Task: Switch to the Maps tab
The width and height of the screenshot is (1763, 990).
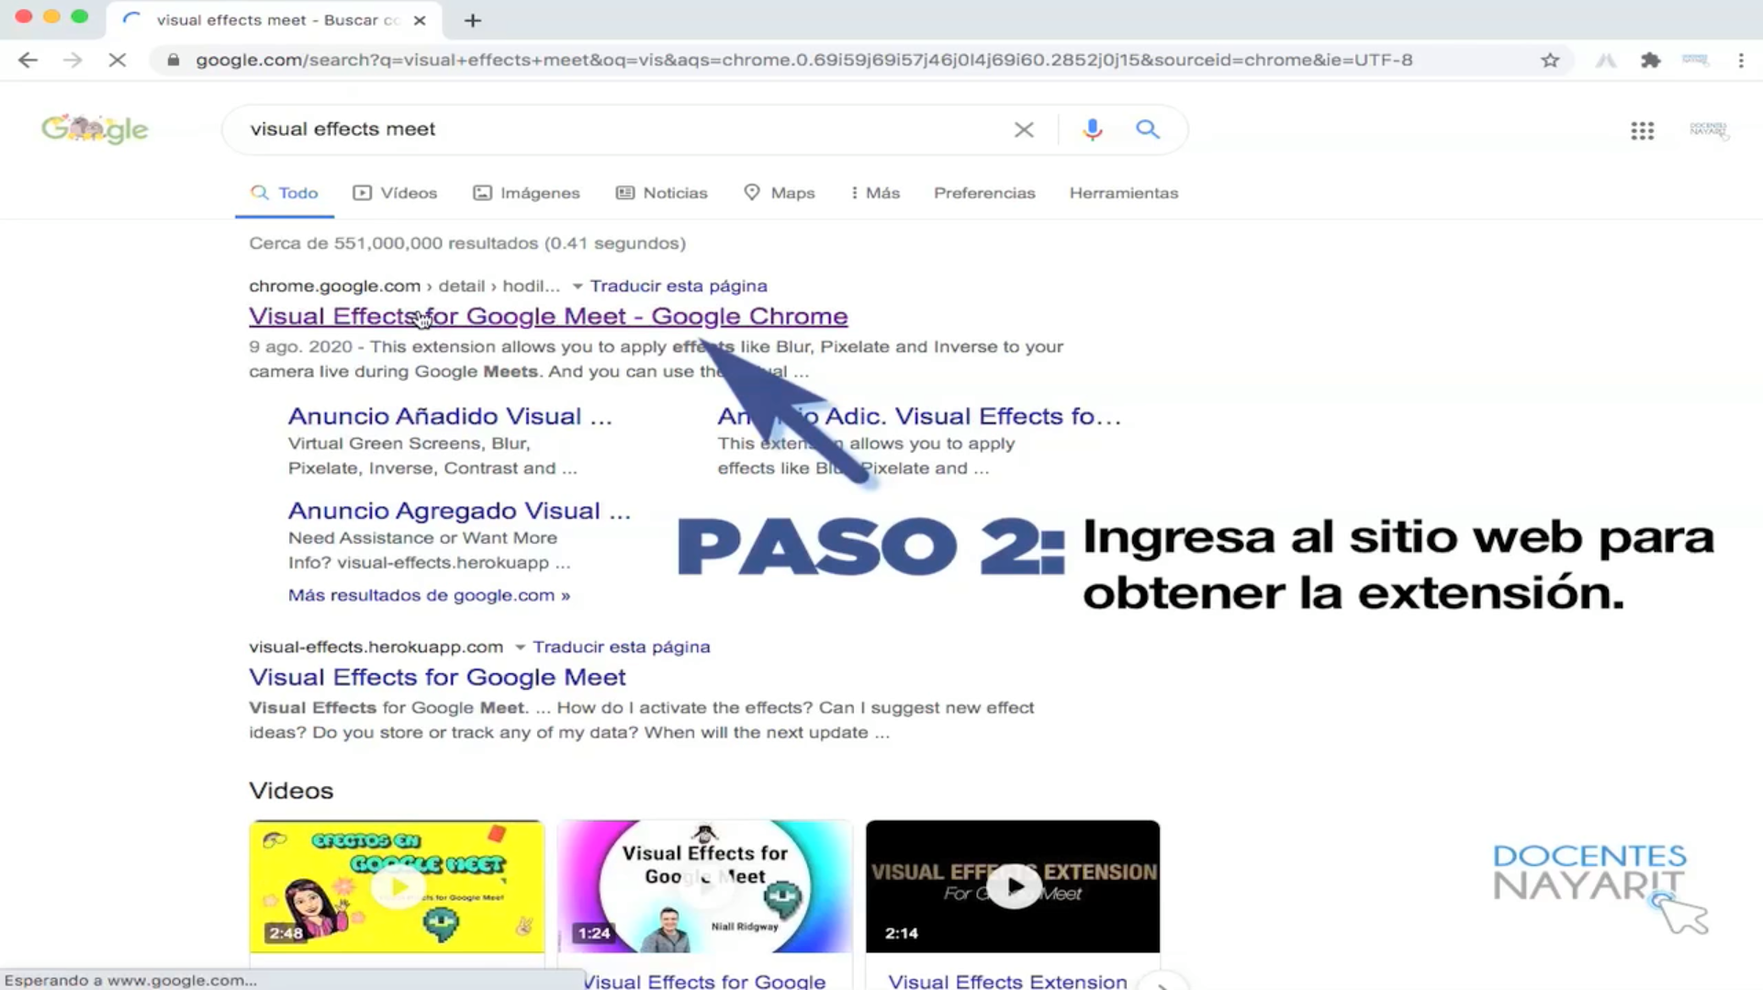Action: point(780,193)
